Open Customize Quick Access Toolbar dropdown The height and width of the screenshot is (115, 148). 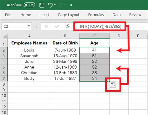(x=71, y=5)
